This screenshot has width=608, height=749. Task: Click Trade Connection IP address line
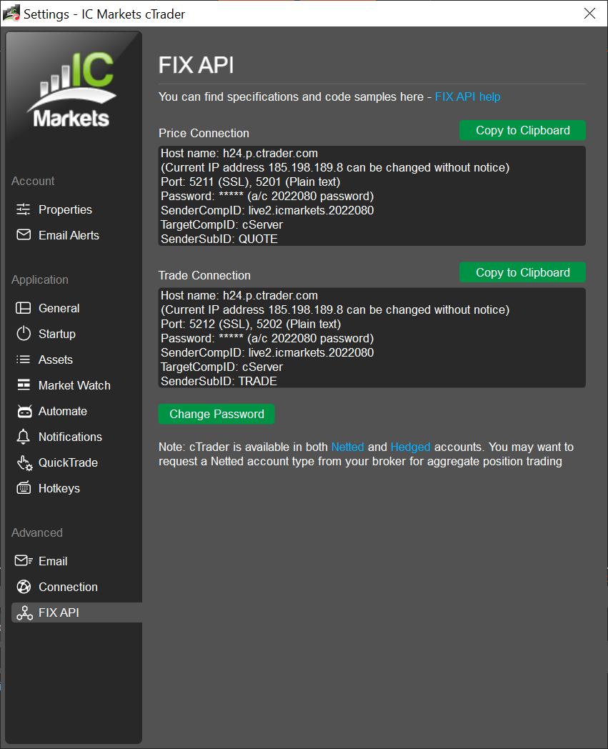click(x=335, y=309)
